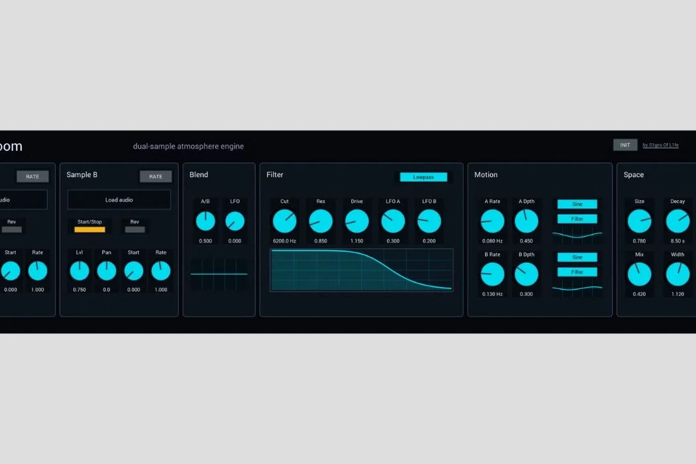Click the Rate knob in the cut-off Sample A panel
The height and width of the screenshot is (464, 696).
click(37, 271)
